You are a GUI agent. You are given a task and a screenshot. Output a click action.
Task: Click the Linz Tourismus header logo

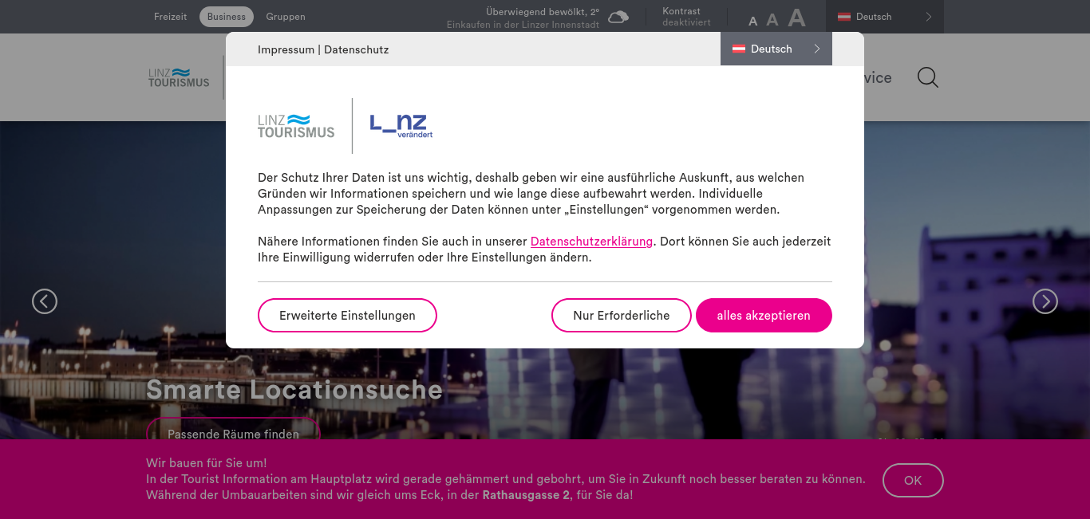pos(179,77)
